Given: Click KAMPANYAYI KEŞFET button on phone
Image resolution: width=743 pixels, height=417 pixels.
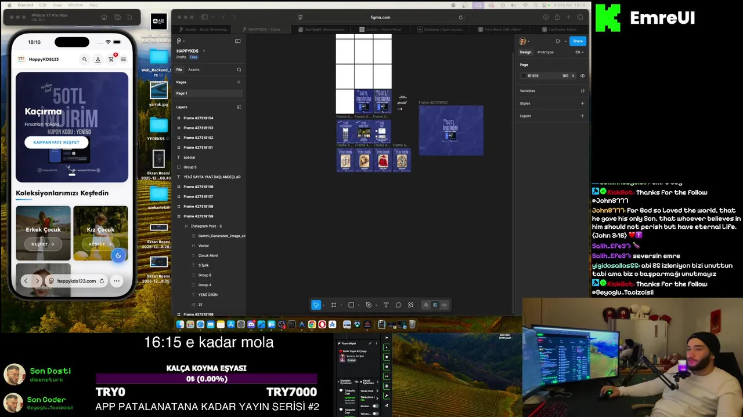Looking at the screenshot, I should [x=56, y=142].
